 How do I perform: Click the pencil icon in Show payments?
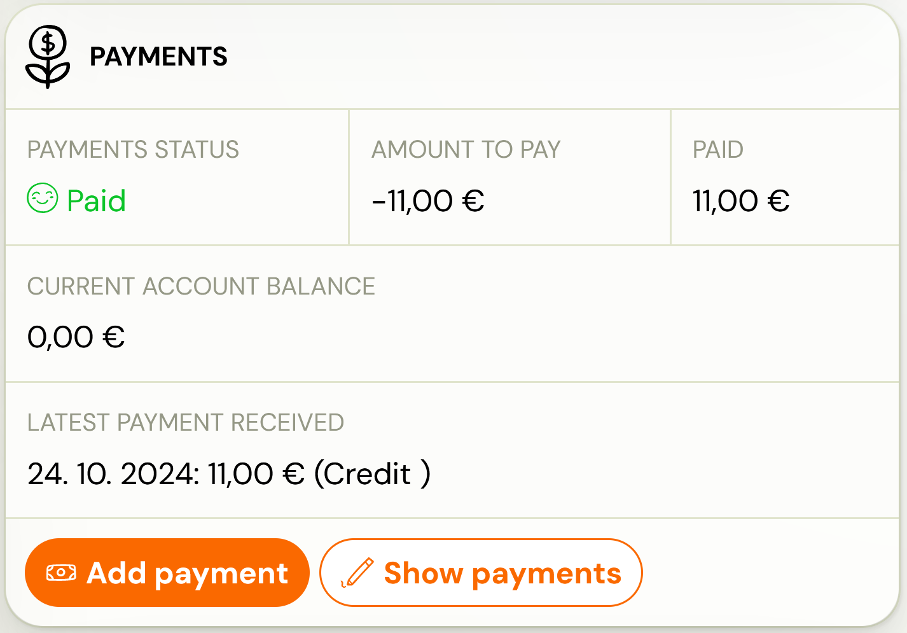(357, 573)
